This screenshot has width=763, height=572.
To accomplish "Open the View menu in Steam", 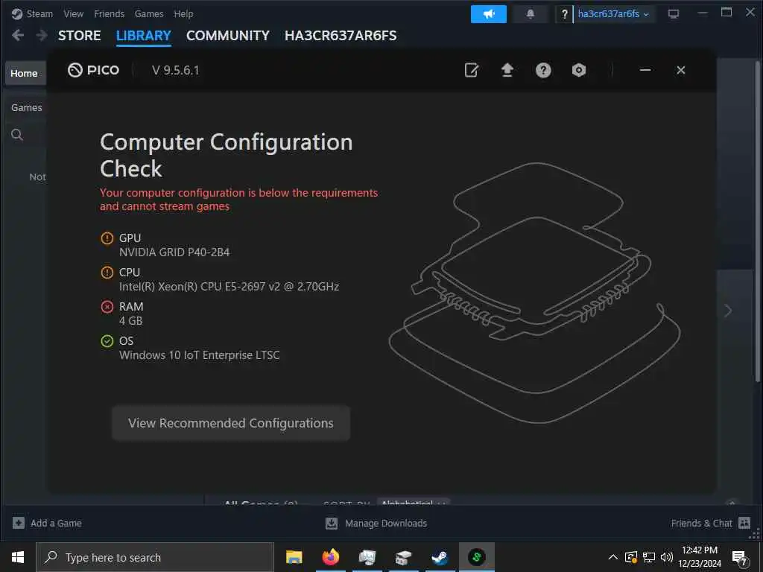I will pos(74,13).
